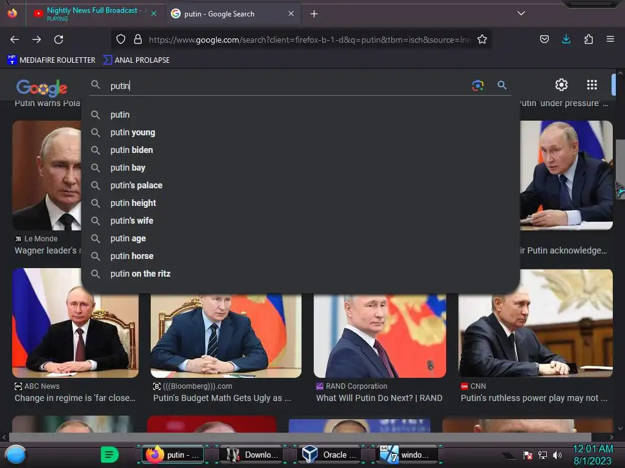The width and height of the screenshot is (625, 468).
Task: Open the extensions puzzle icon
Action: point(588,39)
